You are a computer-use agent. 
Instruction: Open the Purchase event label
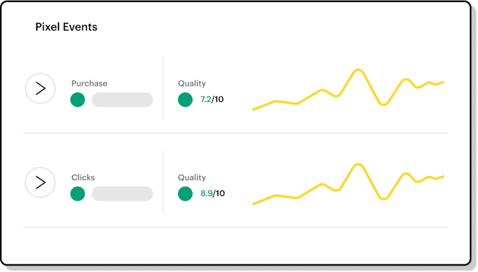(x=89, y=84)
